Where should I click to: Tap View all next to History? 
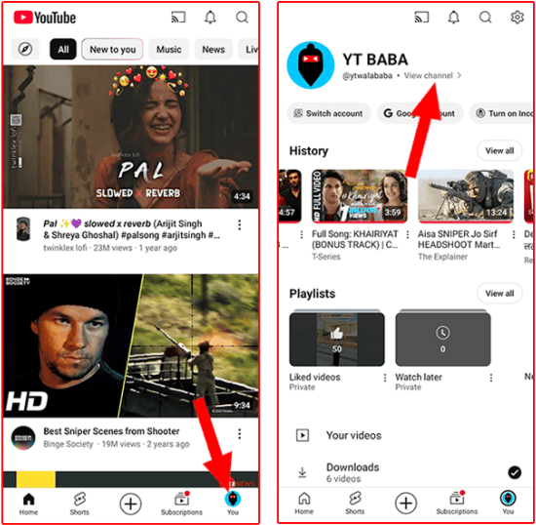click(x=499, y=150)
